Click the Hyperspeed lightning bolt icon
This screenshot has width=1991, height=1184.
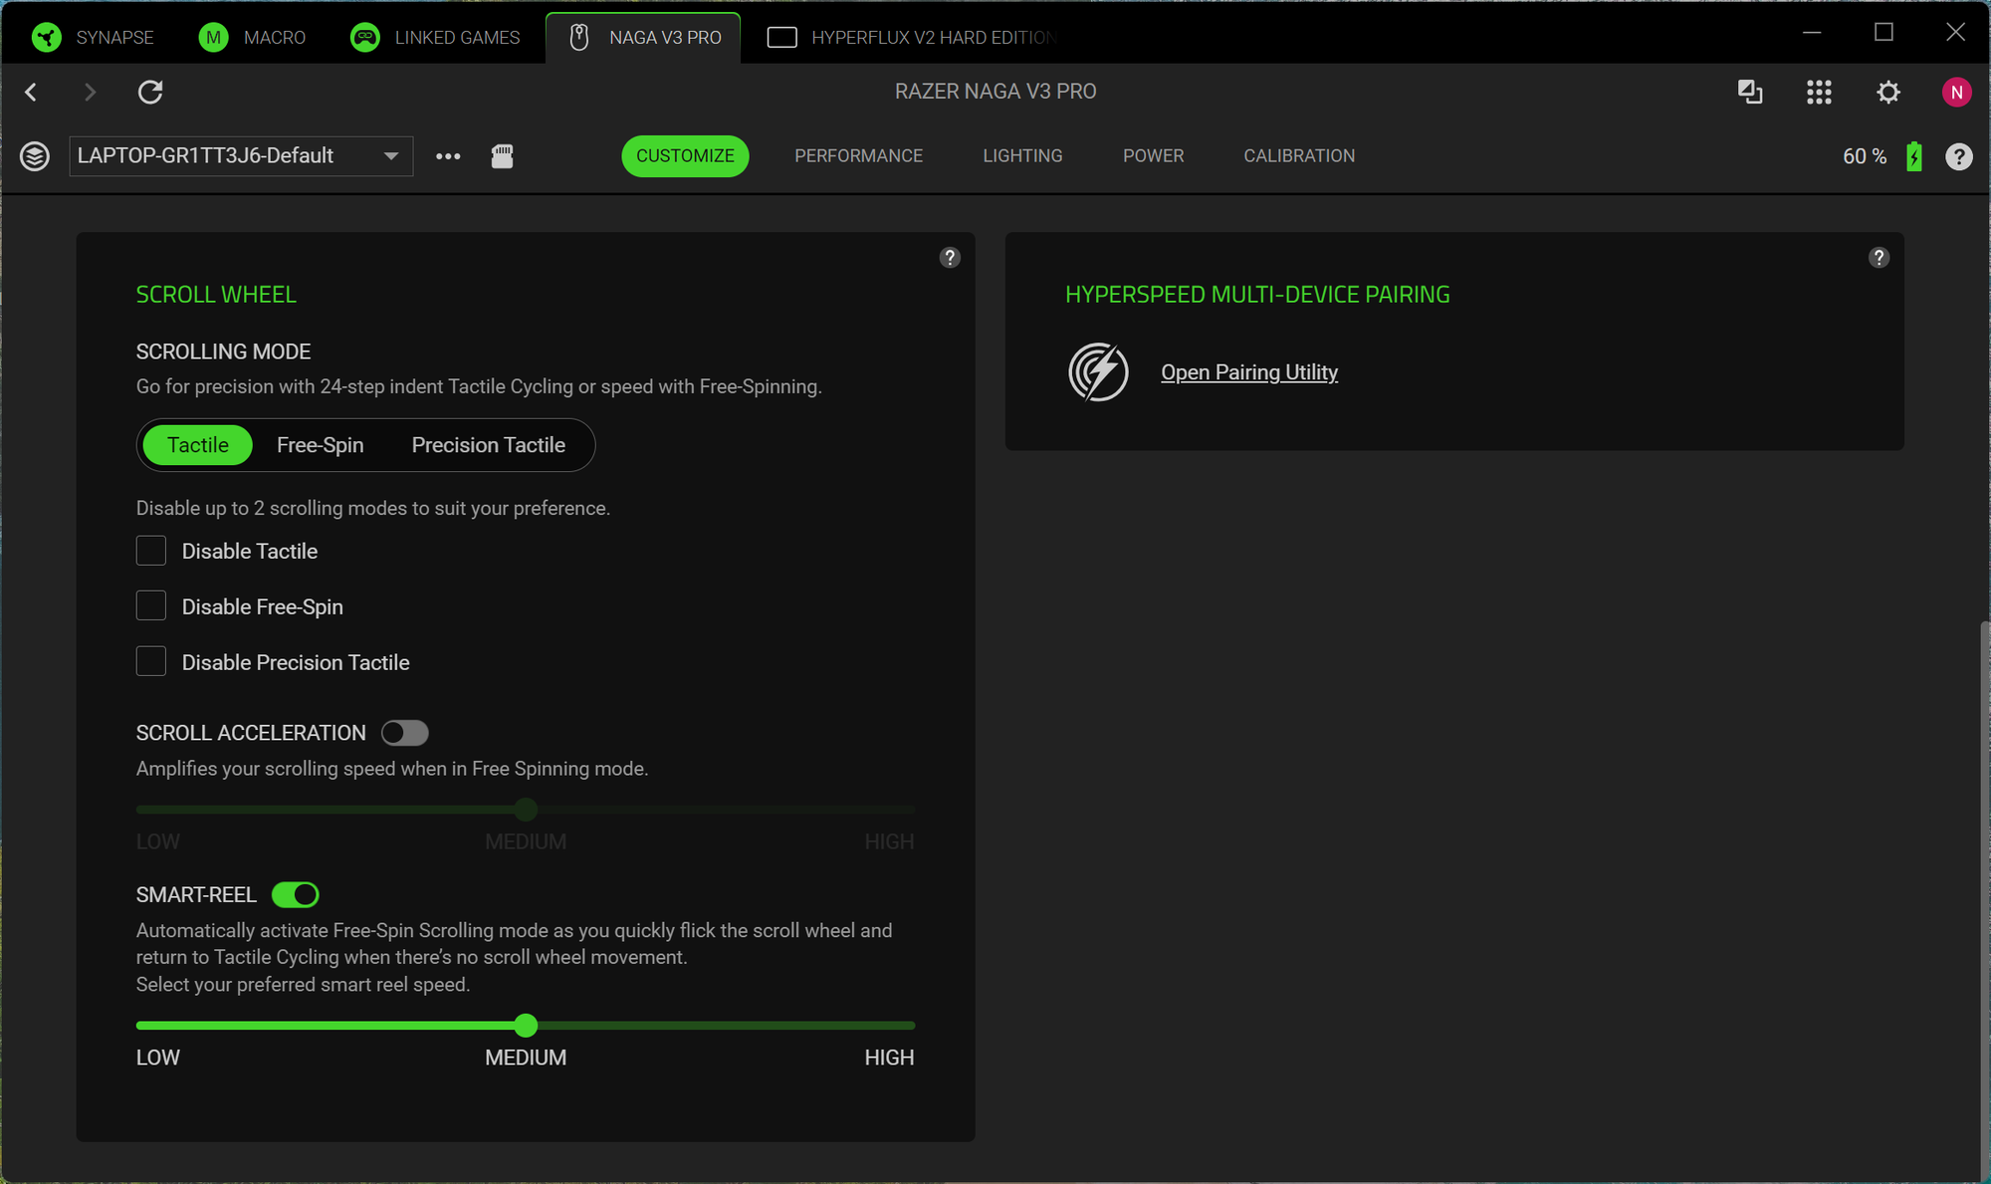coord(1098,372)
